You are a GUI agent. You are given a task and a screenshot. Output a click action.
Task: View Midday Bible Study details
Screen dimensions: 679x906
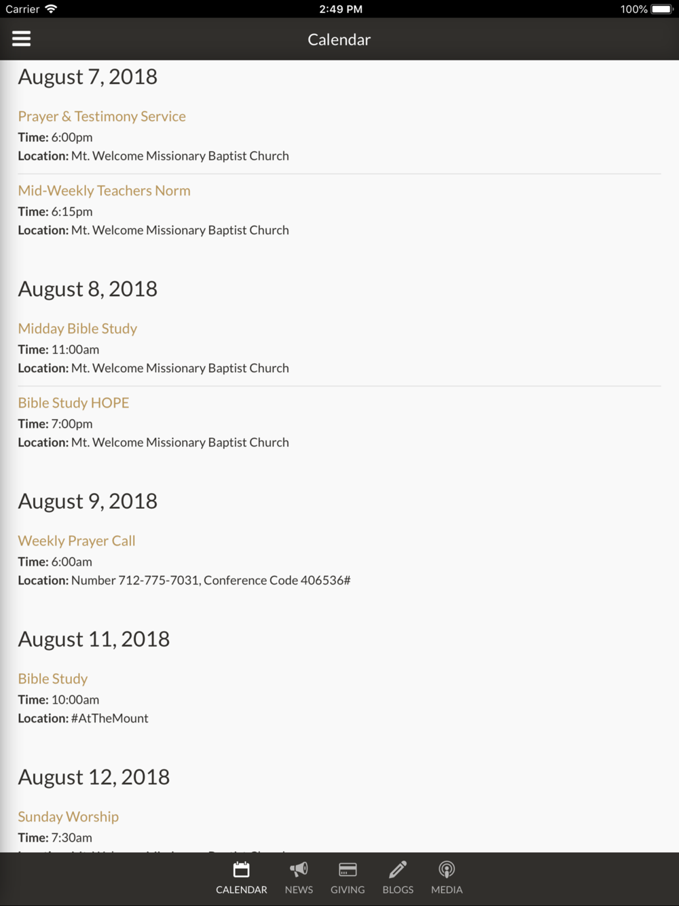point(77,329)
